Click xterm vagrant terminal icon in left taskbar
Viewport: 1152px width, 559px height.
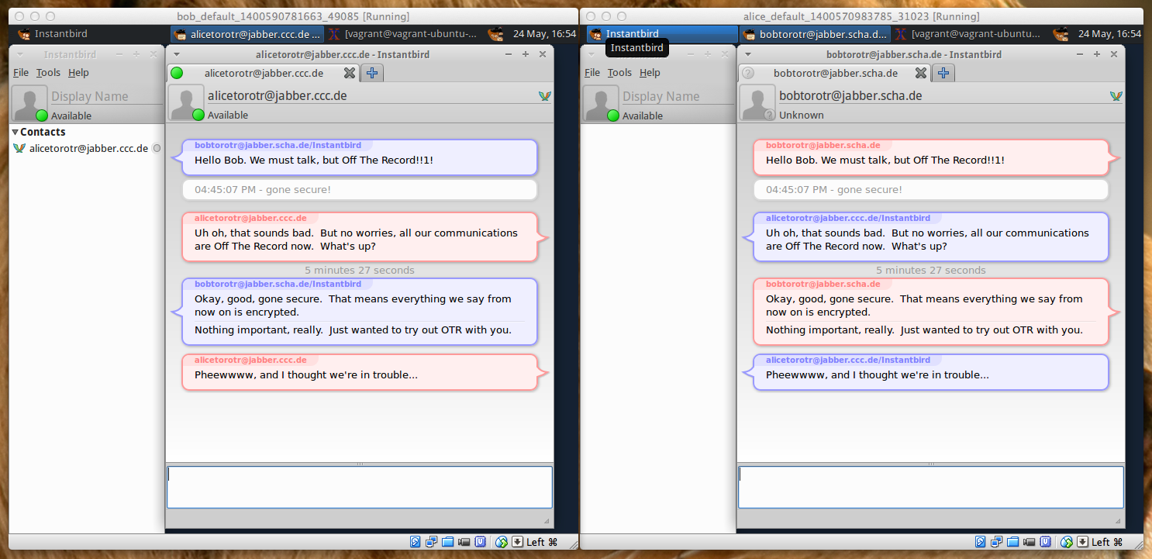pos(334,34)
